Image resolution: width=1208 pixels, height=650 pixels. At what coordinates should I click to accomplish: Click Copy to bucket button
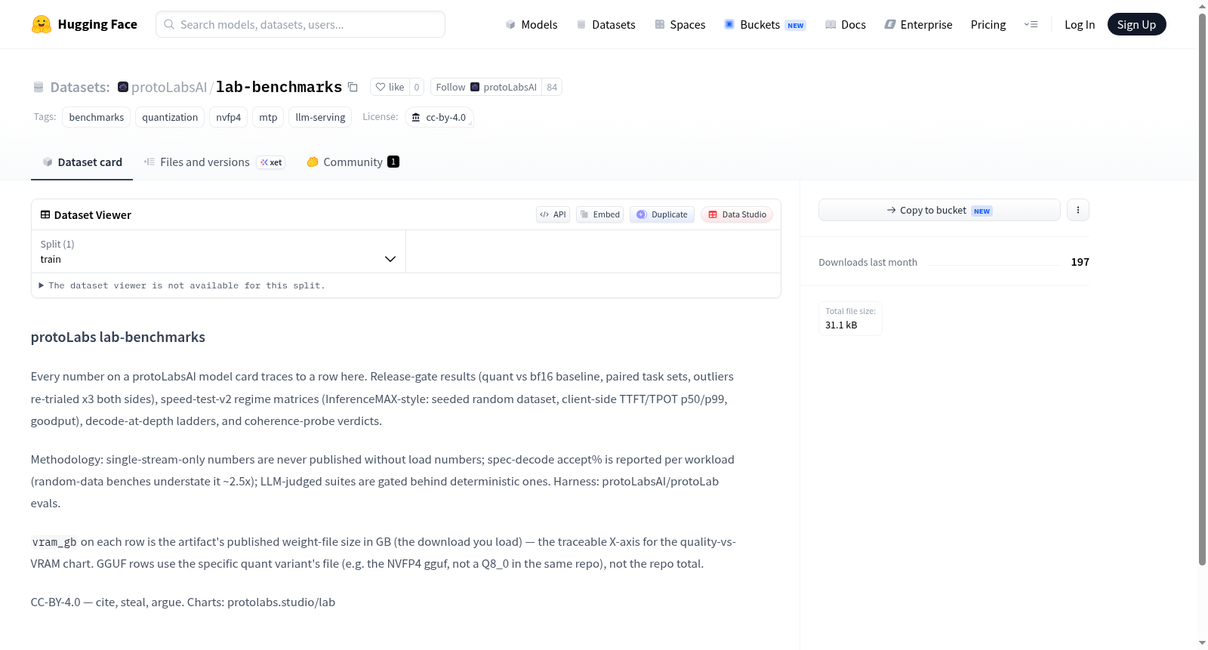click(x=939, y=210)
